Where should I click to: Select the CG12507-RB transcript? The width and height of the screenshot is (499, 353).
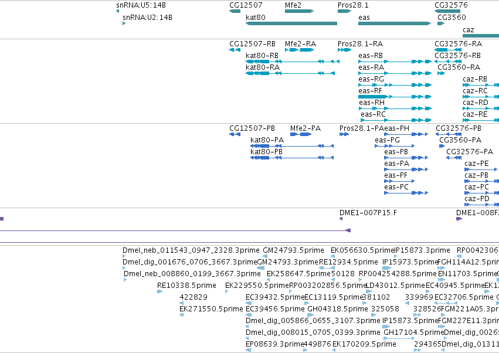tap(235, 50)
